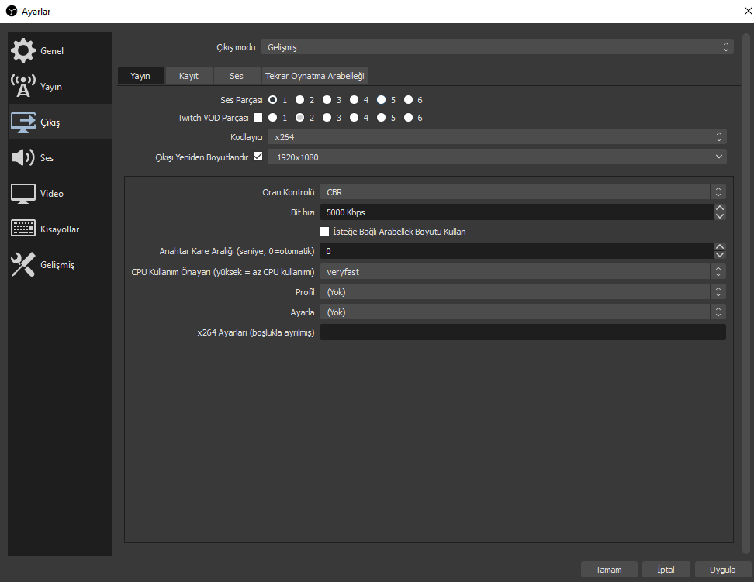Open Genel settings via gear icon
Image resolution: width=754 pixels, height=582 pixels.
pyautogui.click(x=23, y=50)
